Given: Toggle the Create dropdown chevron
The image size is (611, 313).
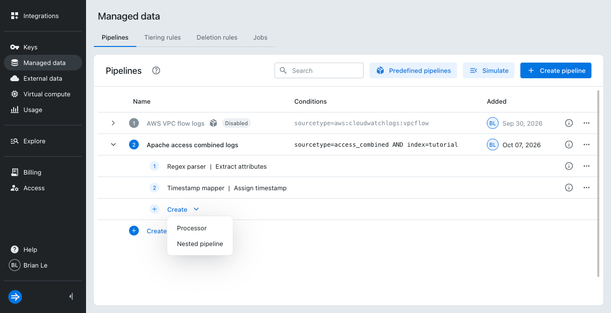Looking at the screenshot, I should click(x=196, y=209).
